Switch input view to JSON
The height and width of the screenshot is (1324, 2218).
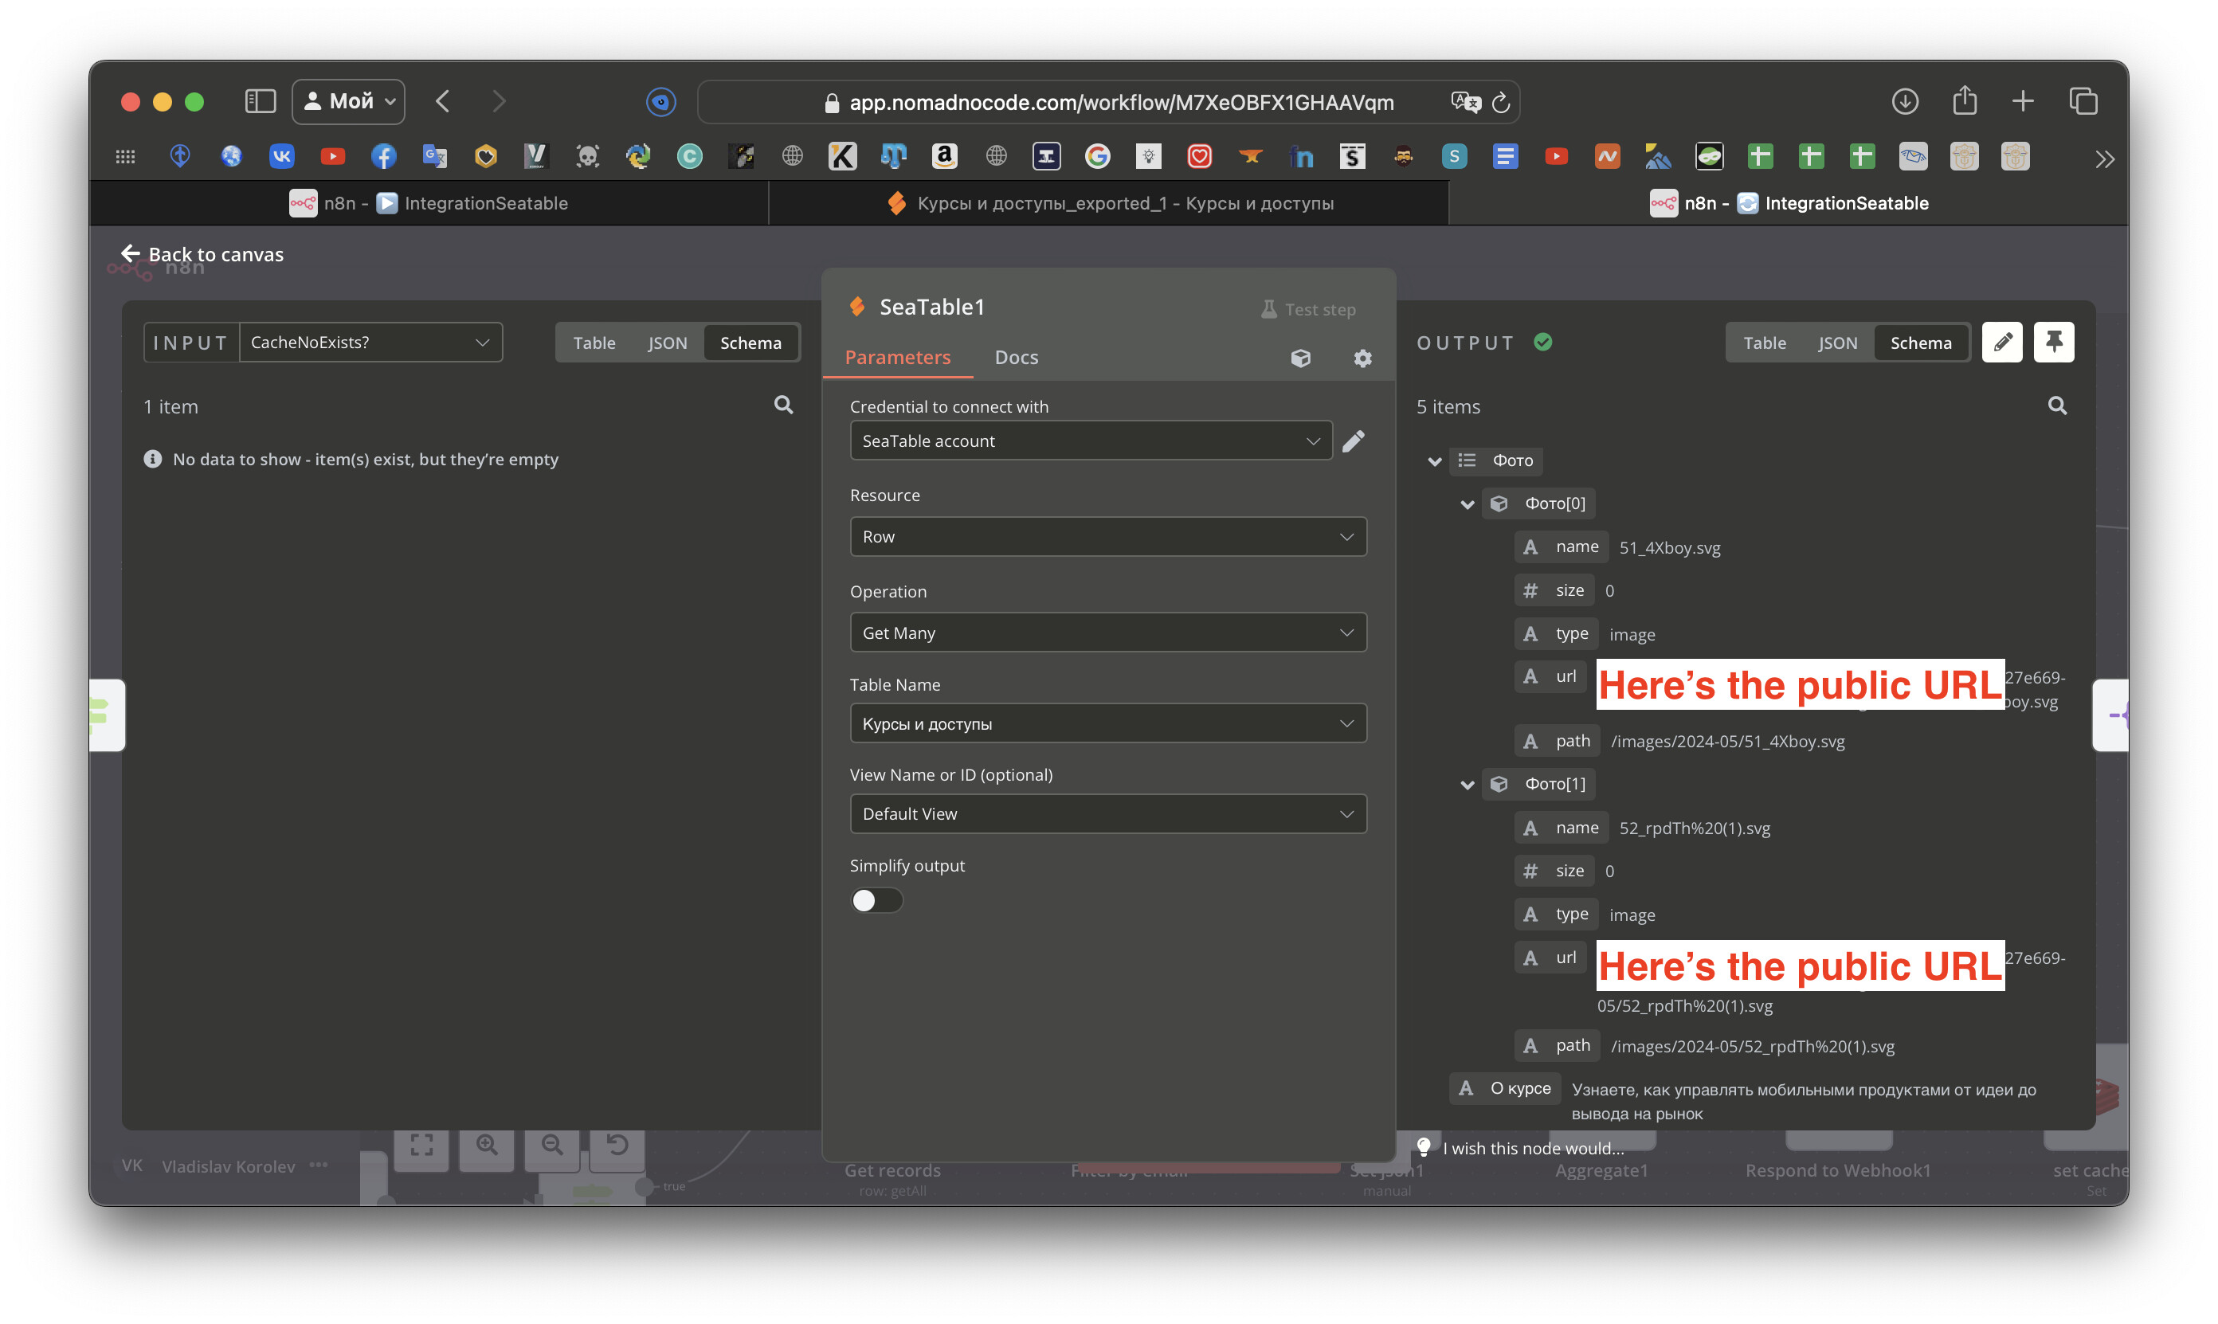pyautogui.click(x=668, y=343)
